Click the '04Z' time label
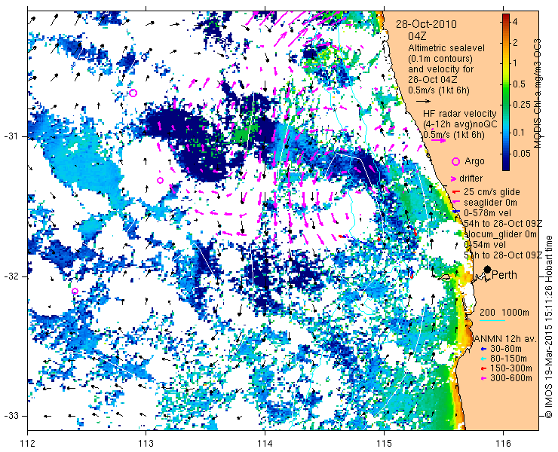Image resolution: width=558 pixels, height=452 pixels. [x=417, y=36]
